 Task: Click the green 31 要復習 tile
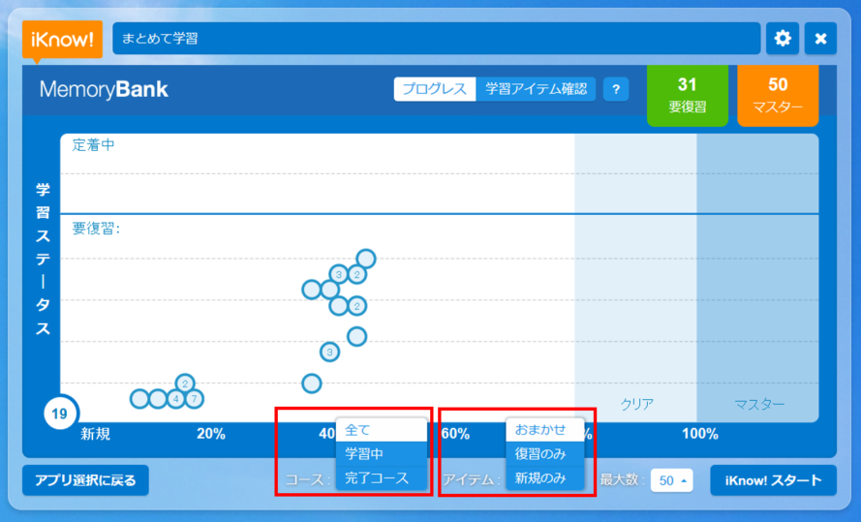coord(687,95)
